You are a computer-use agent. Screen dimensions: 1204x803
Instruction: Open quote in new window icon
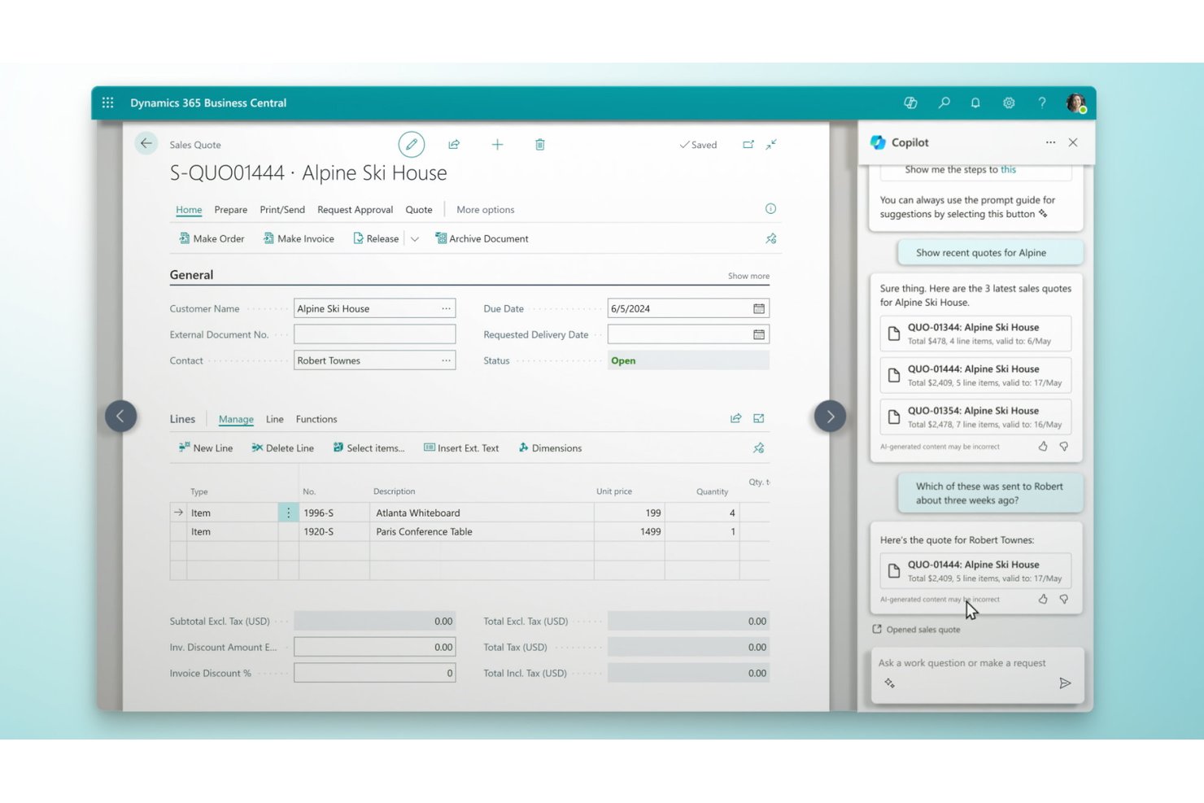click(748, 144)
